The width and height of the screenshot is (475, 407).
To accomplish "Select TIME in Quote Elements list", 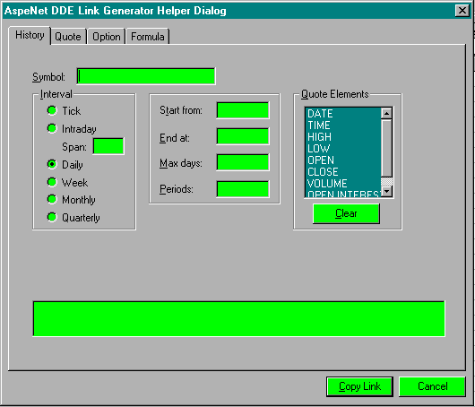I will pos(343,126).
